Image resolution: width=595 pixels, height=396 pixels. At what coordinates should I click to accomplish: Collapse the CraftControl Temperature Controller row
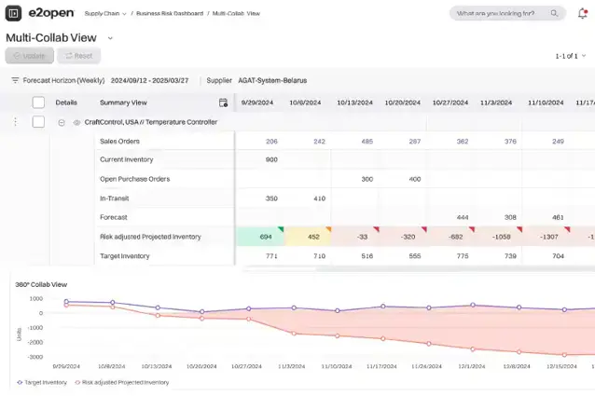pos(62,122)
